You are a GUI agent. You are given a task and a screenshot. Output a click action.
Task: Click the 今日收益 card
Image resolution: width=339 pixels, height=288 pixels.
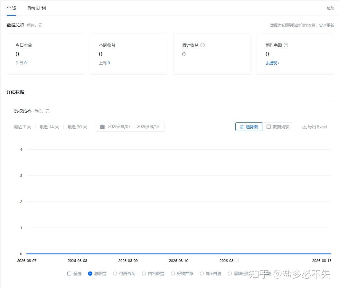click(x=45, y=54)
